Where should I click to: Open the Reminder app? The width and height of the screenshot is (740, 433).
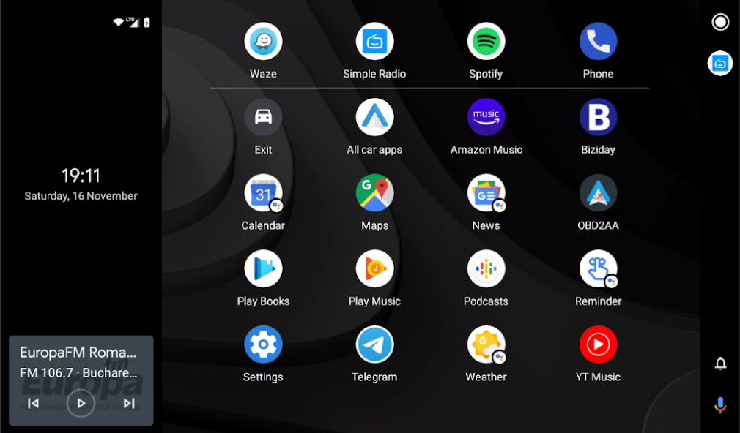598,268
